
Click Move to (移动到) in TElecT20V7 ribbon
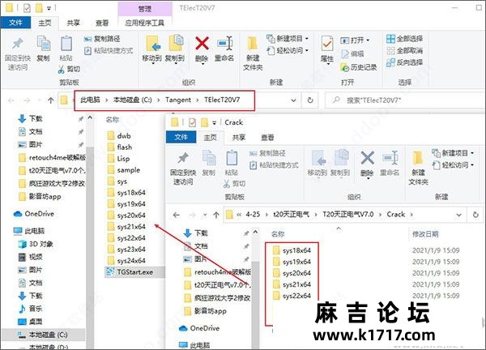click(x=152, y=49)
